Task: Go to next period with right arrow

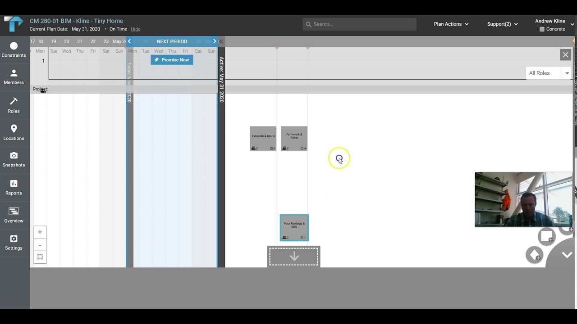Action: click(x=215, y=41)
